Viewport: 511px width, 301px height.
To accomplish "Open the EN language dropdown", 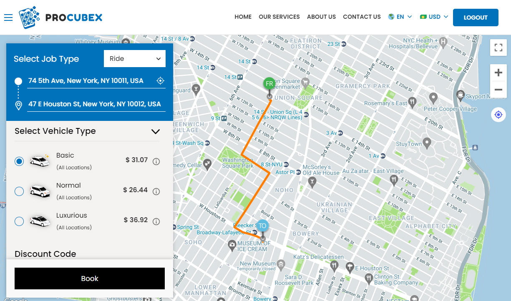I will pos(400,17).
